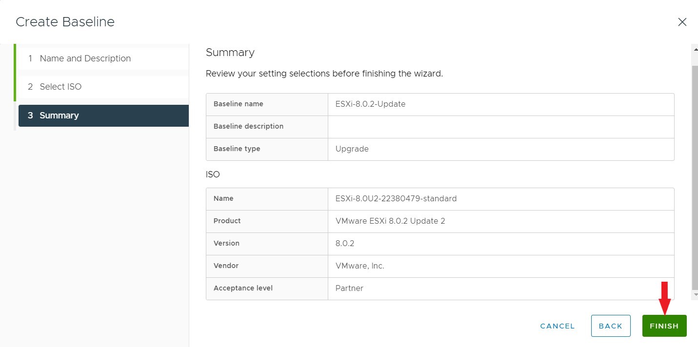This screenshot has height=347, width=698.
Task: Click the Summary heading text
Action: [x=230, y=53]
